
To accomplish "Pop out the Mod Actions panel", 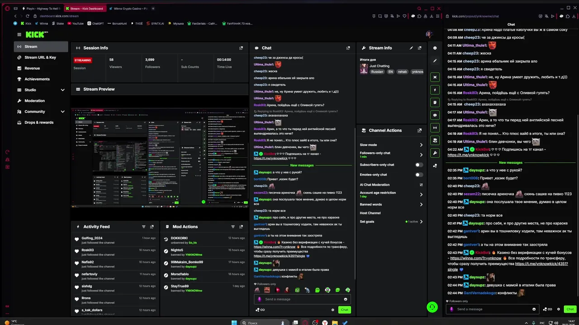I will 241,227.
